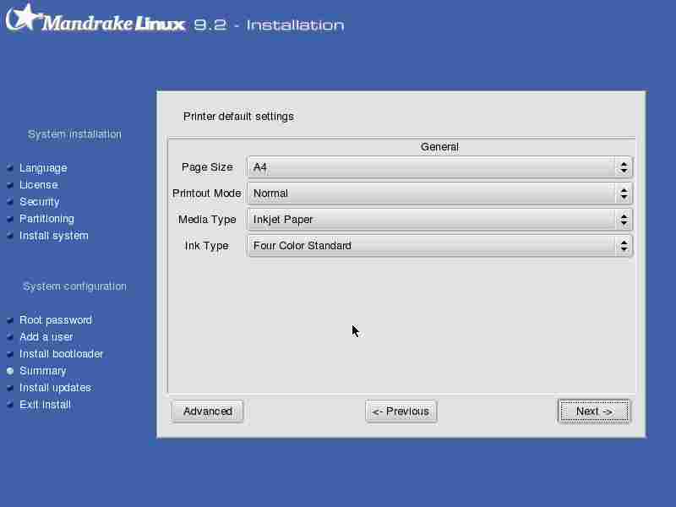Proceed with the Next button
Screen dimensions: 676x507
pyautogui.click(x=594, y=412)
